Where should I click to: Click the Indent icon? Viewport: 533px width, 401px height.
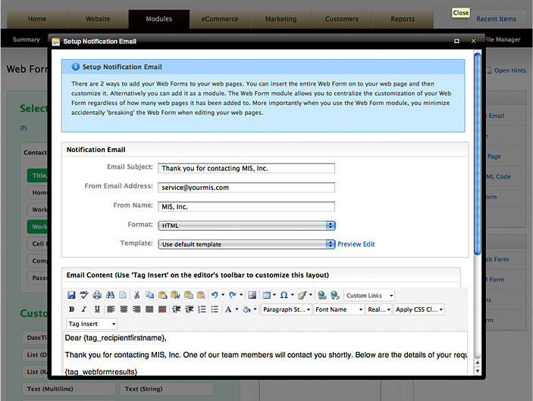[177, 309]
